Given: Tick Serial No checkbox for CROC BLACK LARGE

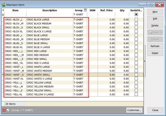Looking at the screenshot, I should point(136,19).
